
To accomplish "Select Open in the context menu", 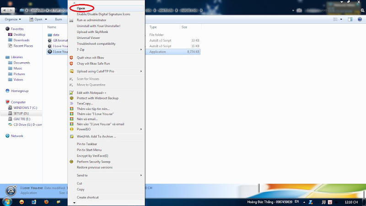I will point(81,8).
